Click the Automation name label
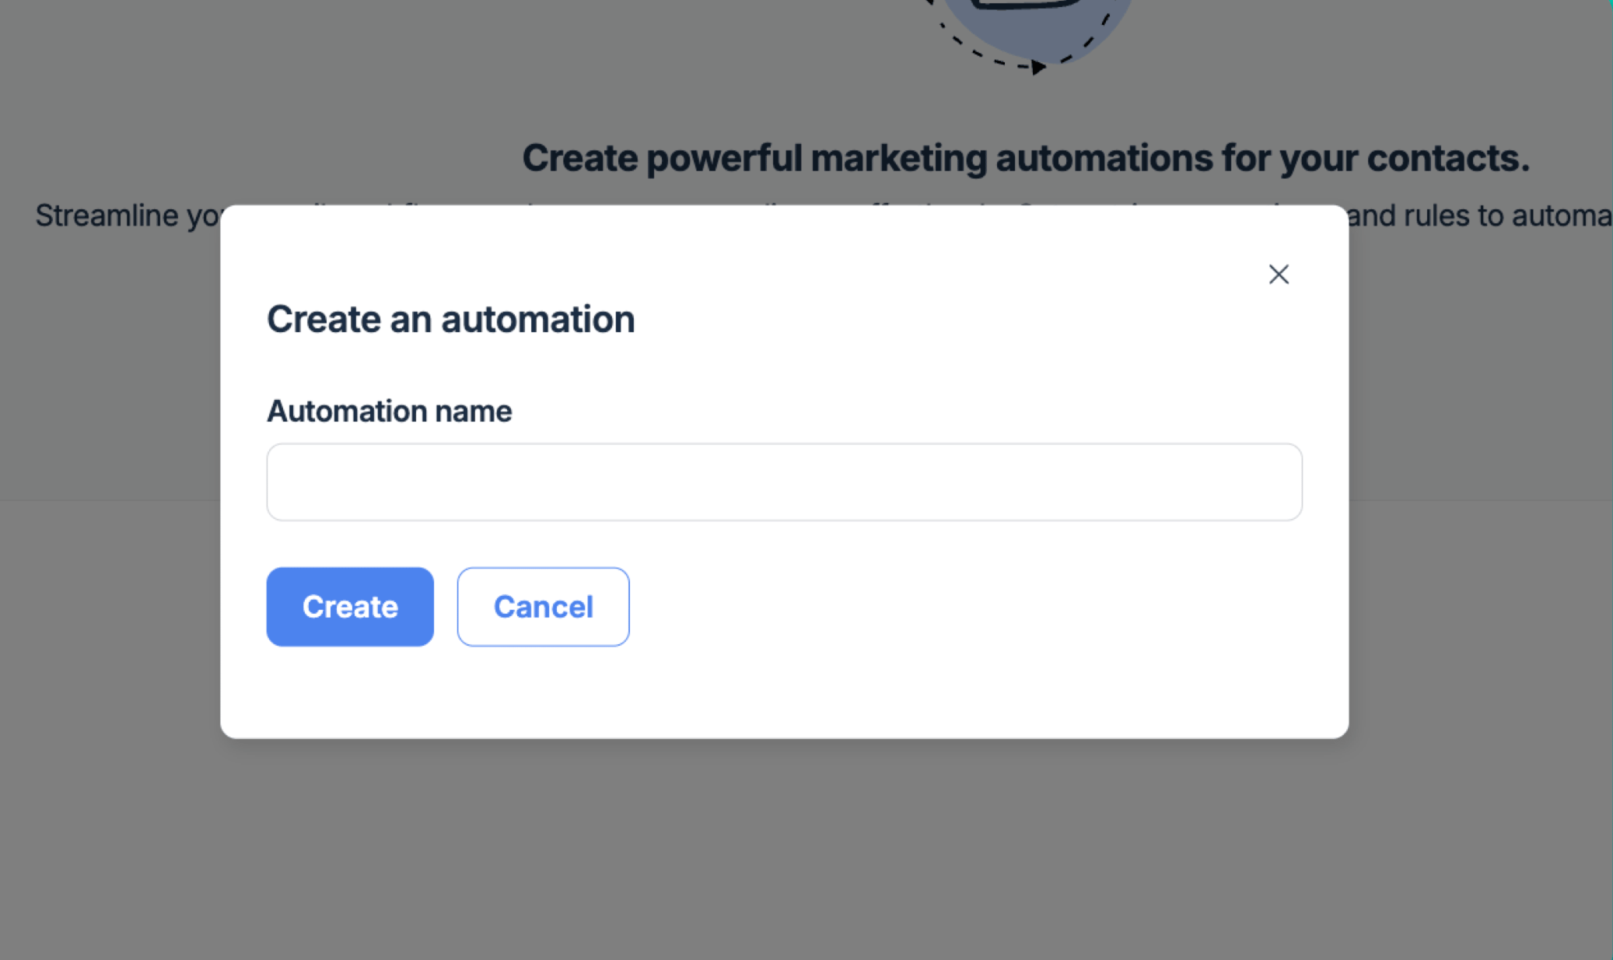 389,411
